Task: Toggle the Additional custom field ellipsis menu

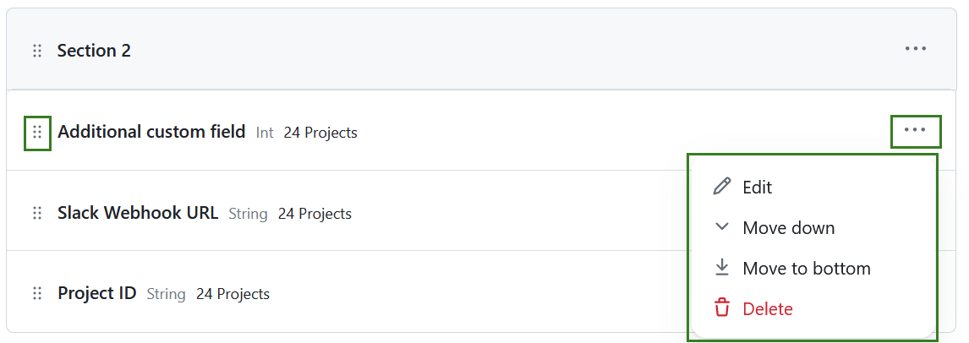Action: click(x=915, y=130)
